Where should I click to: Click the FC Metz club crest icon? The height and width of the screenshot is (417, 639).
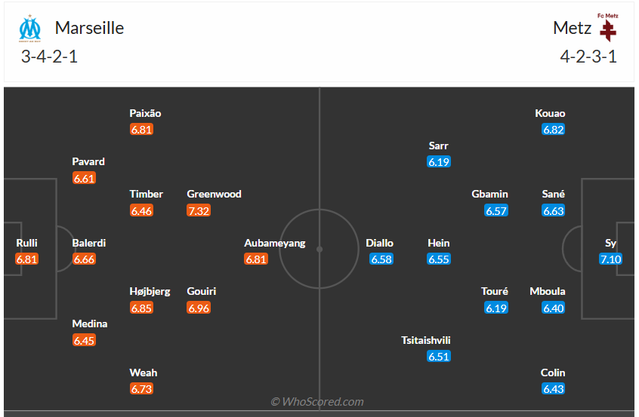coord(607,27)
